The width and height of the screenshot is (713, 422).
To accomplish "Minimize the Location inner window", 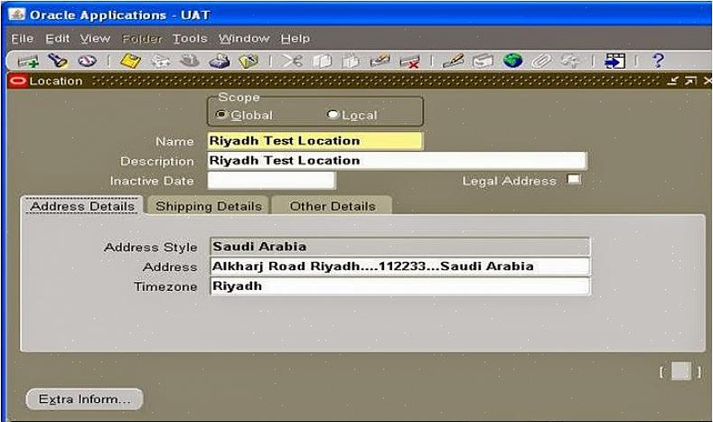I will click(x=672, y=81).
